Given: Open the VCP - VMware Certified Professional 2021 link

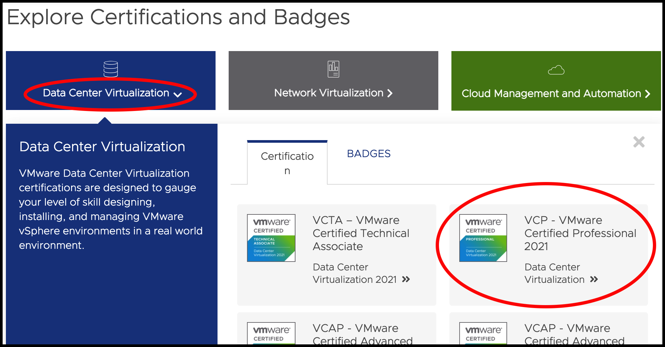Looking at the screenshot, I should click(x=580, y=233).
